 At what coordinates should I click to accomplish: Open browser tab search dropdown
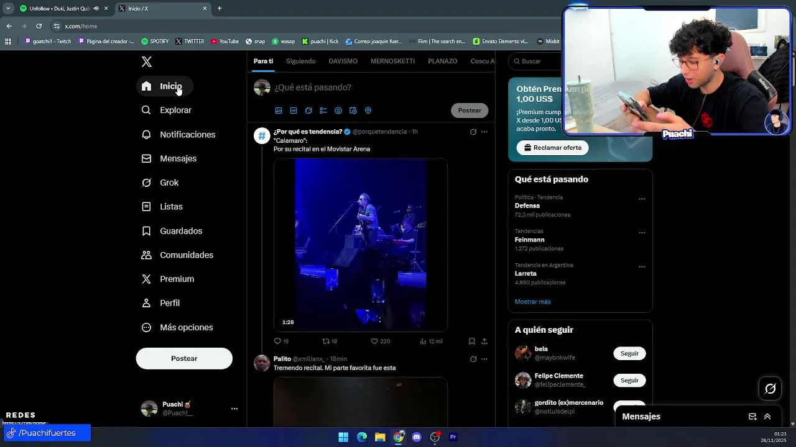point(8,9)
